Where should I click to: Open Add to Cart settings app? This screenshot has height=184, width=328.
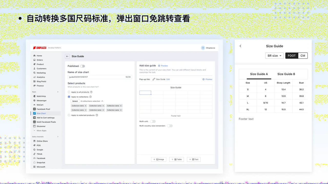pyautogui.click(x=45, y=118)
